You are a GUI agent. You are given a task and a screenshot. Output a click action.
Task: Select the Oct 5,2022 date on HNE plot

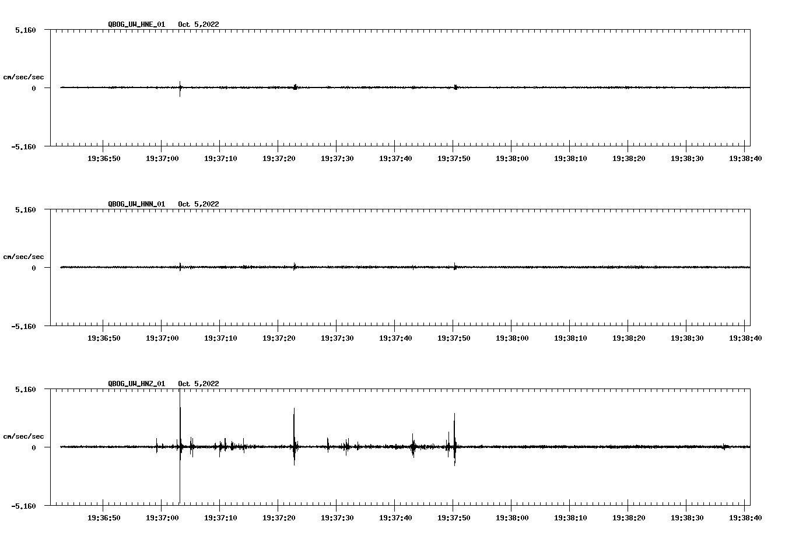tap(198, 24)
